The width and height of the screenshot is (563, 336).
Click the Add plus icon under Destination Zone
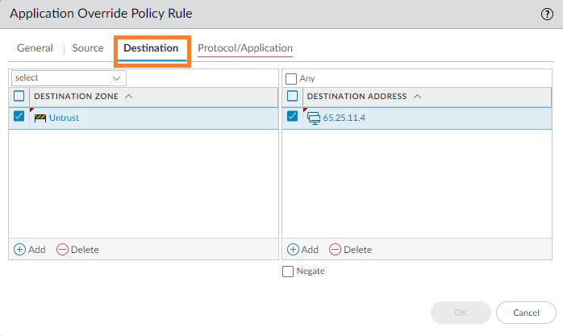(20, 250)
